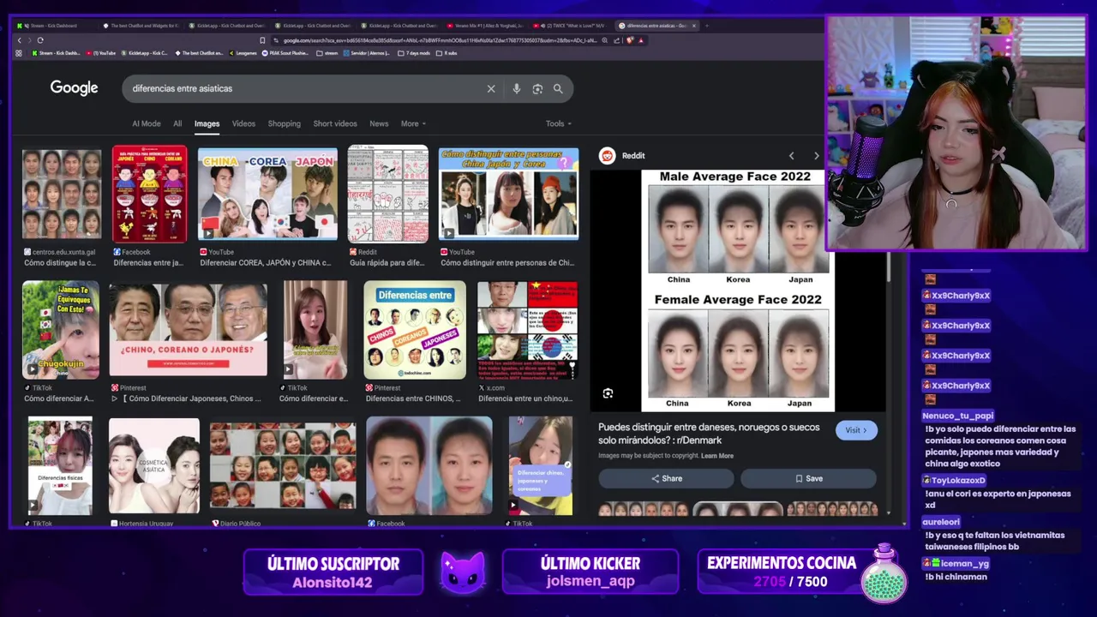Click the Visit button in preview panel
The image size is (1097, 617).
[x=856, y=430]
